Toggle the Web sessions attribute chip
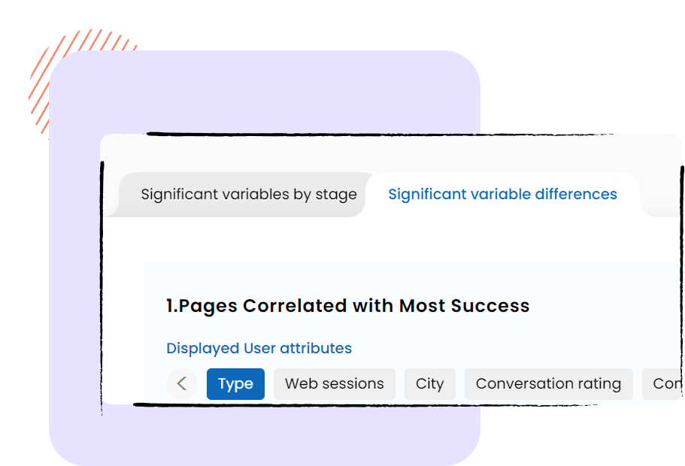Image resolution: width=685 pixels, height=466 pixels. click(334, 384)
